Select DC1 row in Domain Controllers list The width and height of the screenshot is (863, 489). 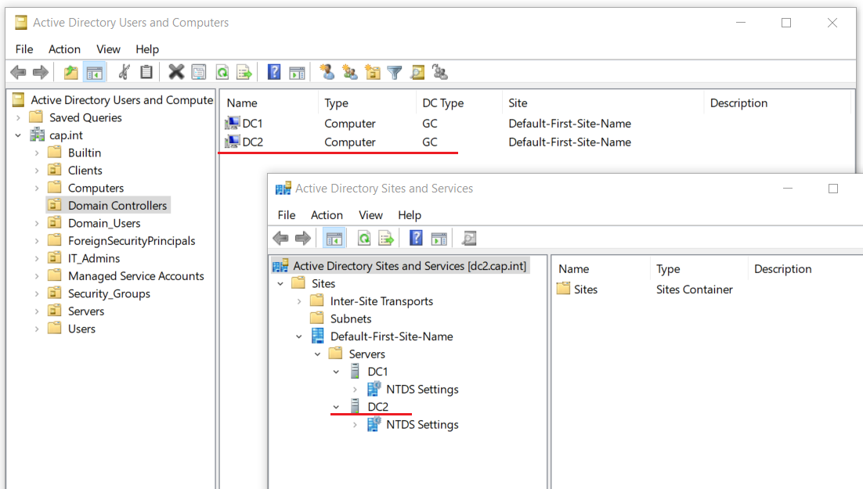(428, 123)
